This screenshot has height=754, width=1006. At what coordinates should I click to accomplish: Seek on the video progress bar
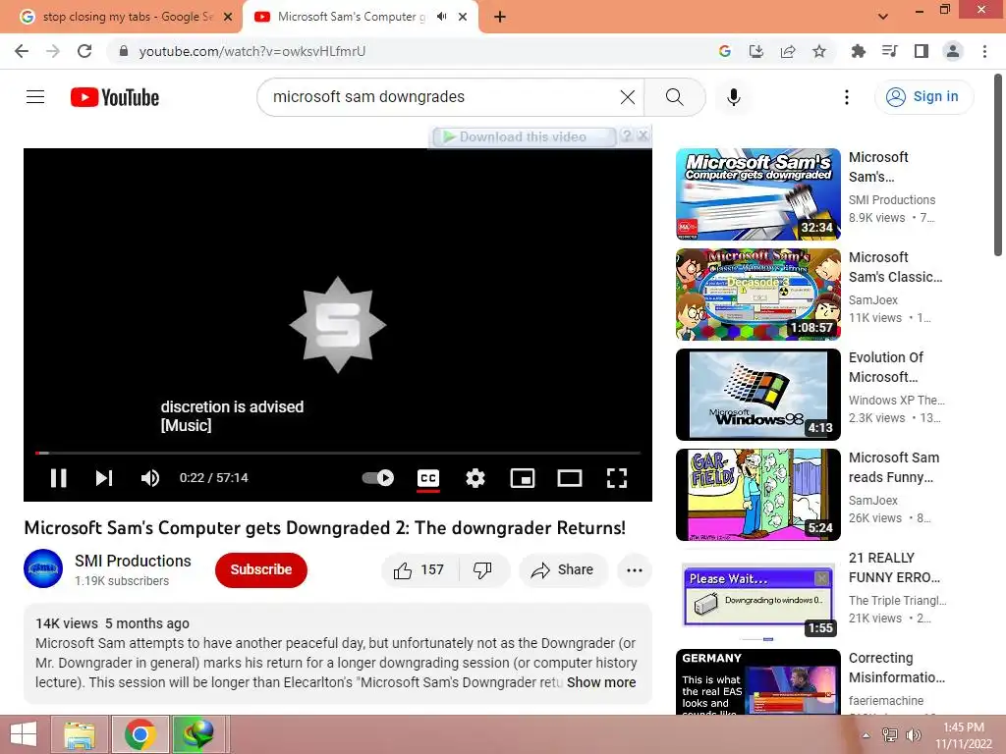click(338, 453)
